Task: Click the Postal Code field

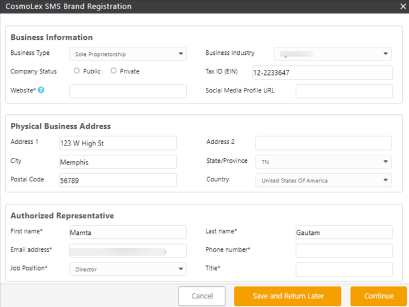Action: click(x=118, y=180)
